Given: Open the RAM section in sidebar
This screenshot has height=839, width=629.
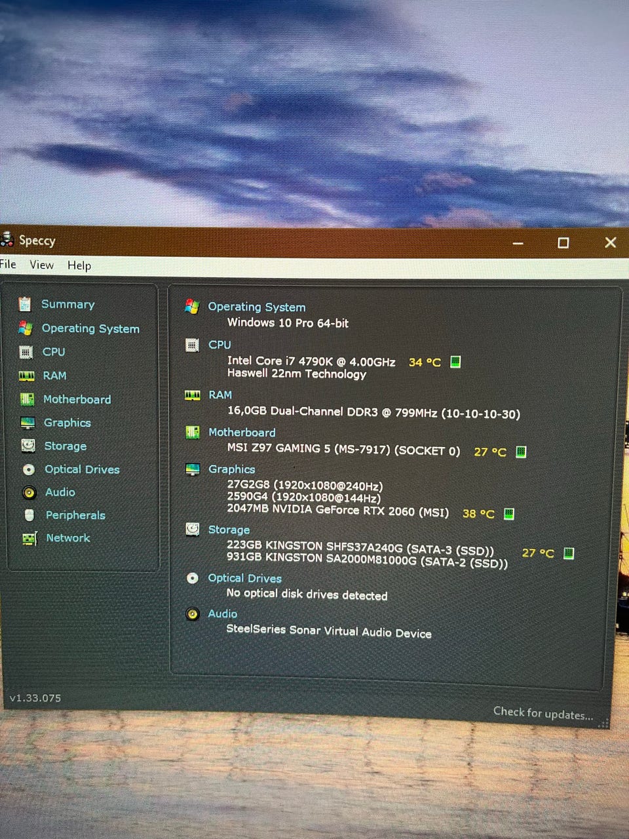Looking at the screenshot, I should [54, 376].
